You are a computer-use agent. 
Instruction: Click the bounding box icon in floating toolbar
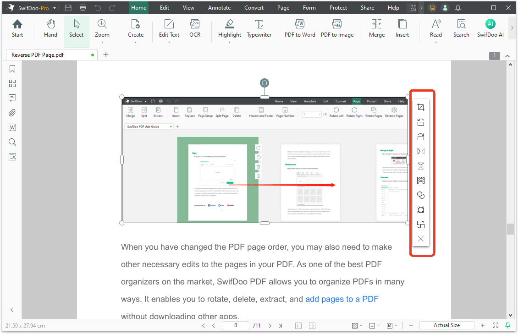[x=420, y=210]
